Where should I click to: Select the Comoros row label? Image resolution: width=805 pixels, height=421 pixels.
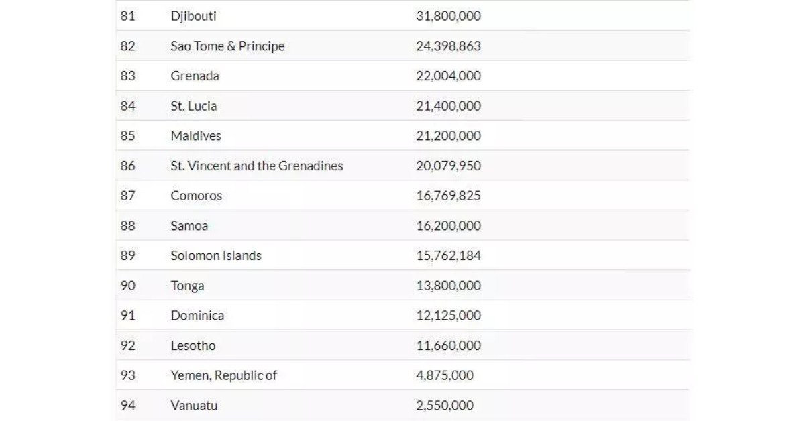pos(197,196)
